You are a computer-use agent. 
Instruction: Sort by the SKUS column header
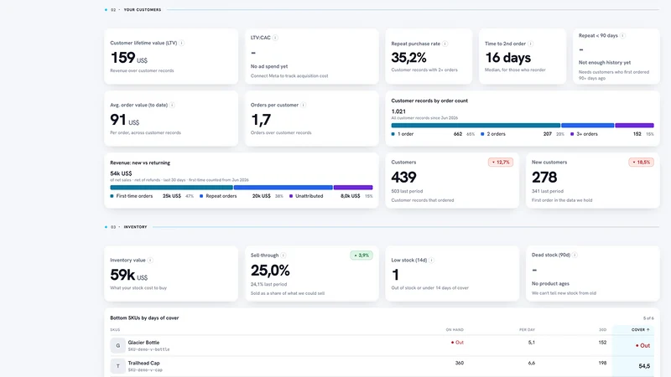pos(115,329)
